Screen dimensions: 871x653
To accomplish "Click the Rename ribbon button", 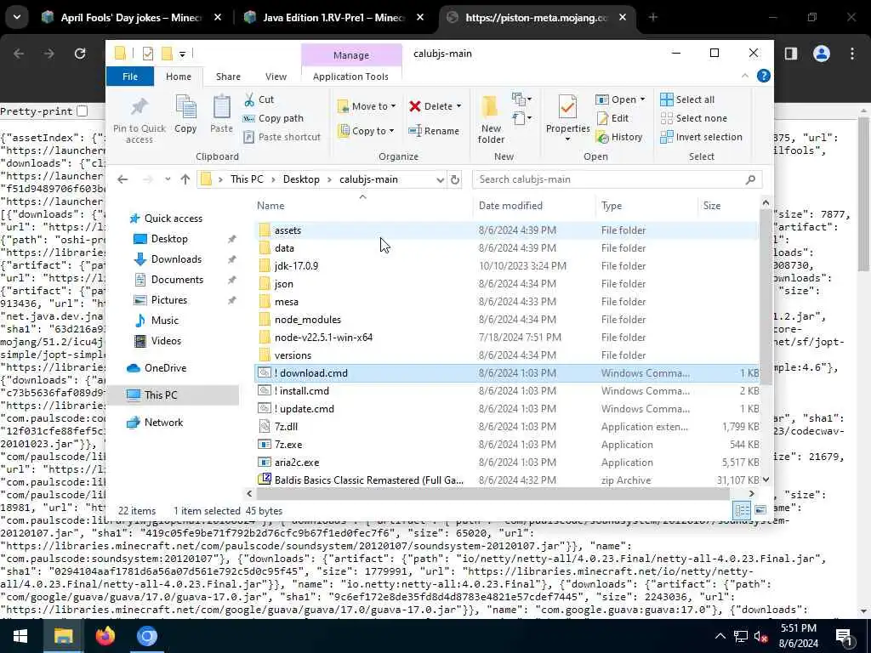I will [x=434, y=131].
